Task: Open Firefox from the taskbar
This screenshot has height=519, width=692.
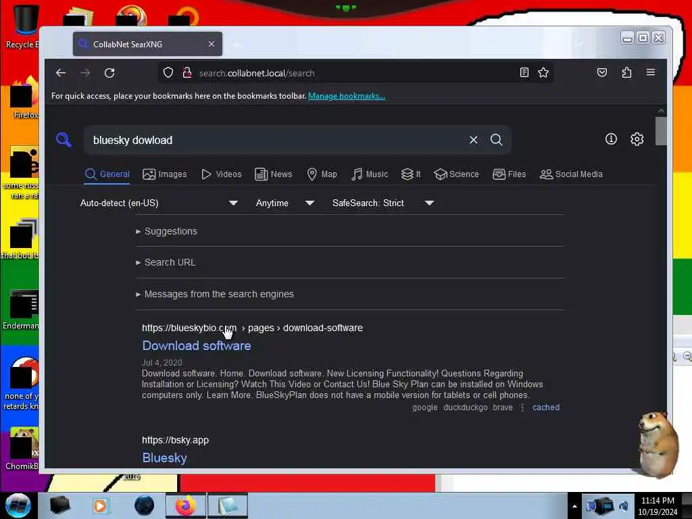Action: 186,505
